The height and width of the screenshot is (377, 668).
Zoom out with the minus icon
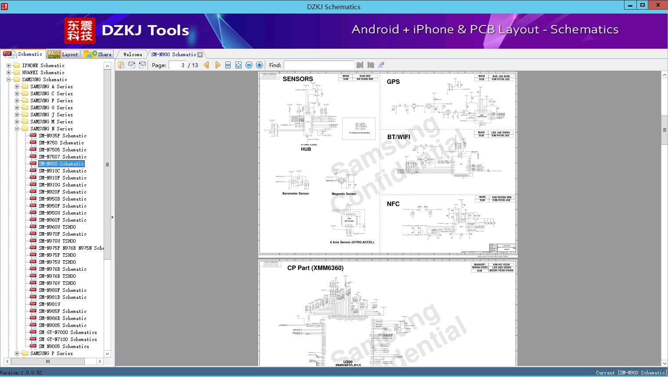click(x=249, y=65)
